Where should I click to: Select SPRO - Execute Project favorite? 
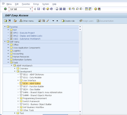[24, 33]
